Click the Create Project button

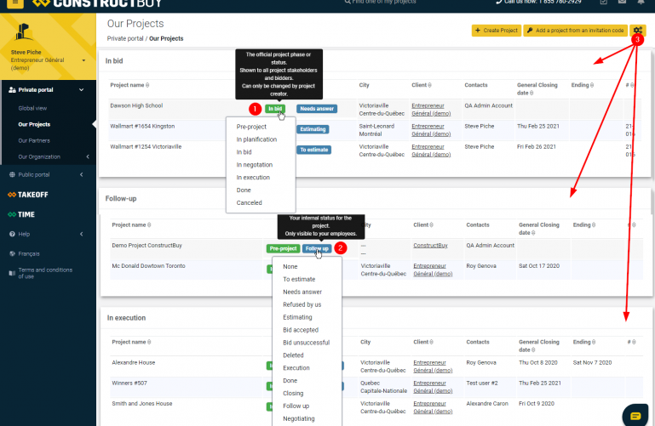(497, 31)
